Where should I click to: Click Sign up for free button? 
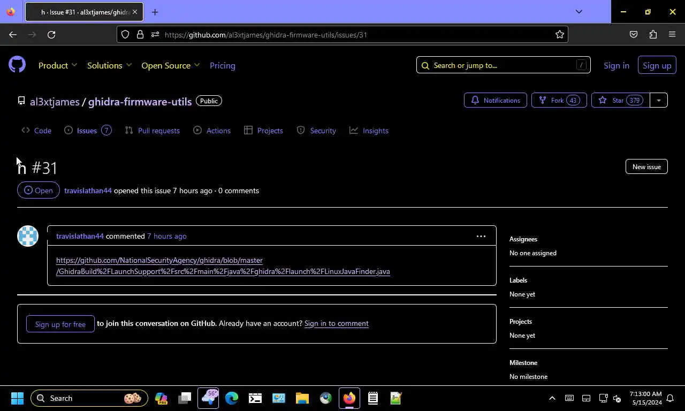pyautogui.click(x=60, y=324)
